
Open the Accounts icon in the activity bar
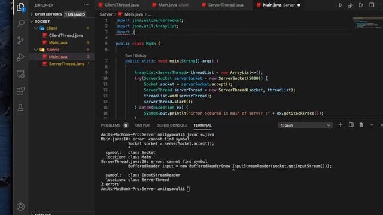click(21, 207)
